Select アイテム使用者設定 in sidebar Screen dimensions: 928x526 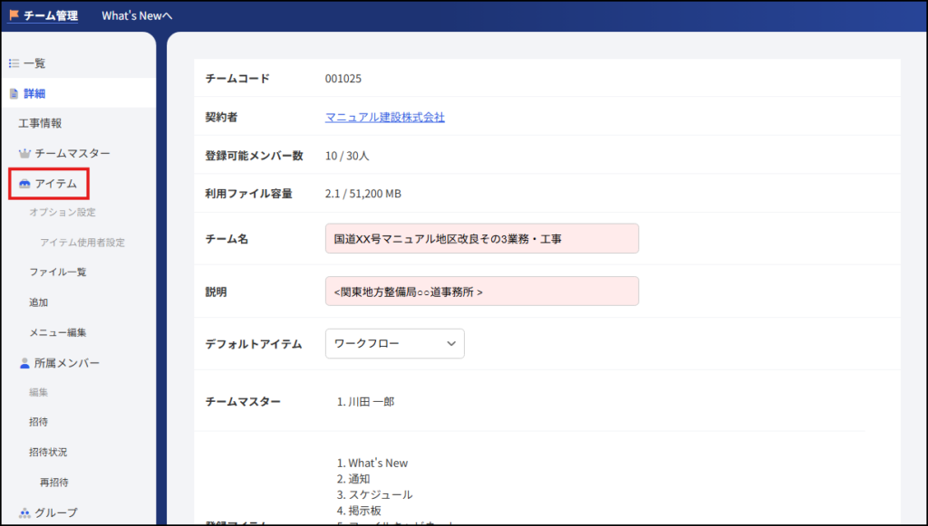(82, 243)
